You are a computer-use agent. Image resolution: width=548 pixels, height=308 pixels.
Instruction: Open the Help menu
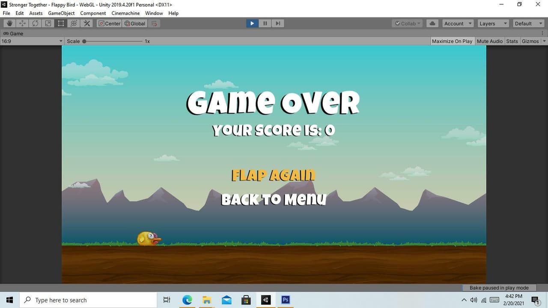(173, 13)
